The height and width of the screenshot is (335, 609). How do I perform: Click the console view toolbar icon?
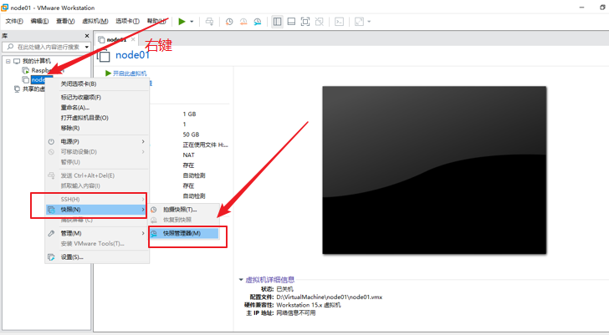339,22
